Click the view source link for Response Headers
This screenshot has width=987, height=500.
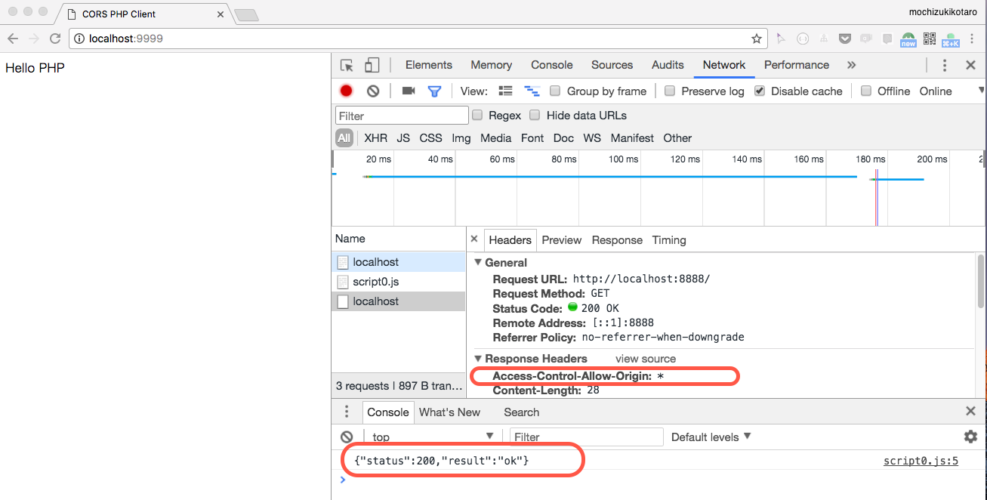click(645, 358)
